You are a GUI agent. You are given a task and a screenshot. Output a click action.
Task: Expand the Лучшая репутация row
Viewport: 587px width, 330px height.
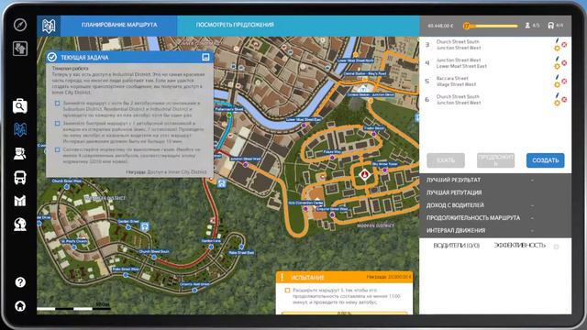click(x=495, y=192)
